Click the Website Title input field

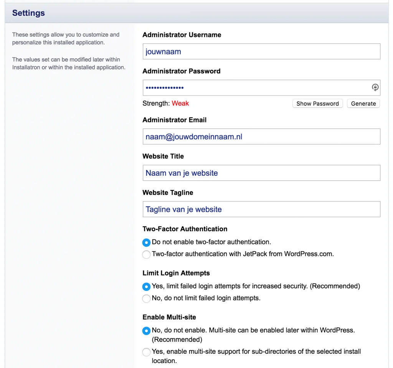tap(261, 173)
